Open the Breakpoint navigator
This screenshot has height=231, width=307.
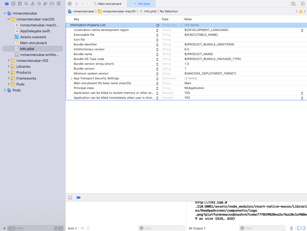point(52,3)
